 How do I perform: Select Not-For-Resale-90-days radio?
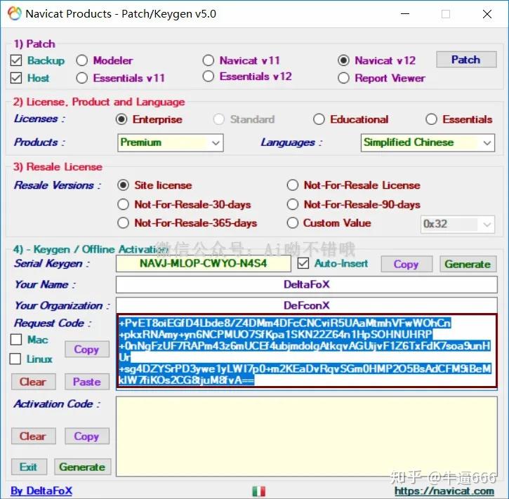pyautogui.click(x=293, y=204)
